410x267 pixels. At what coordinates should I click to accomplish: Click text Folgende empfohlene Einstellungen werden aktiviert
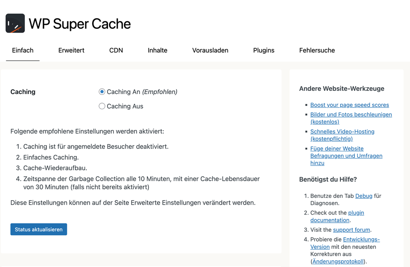point(87,131)
